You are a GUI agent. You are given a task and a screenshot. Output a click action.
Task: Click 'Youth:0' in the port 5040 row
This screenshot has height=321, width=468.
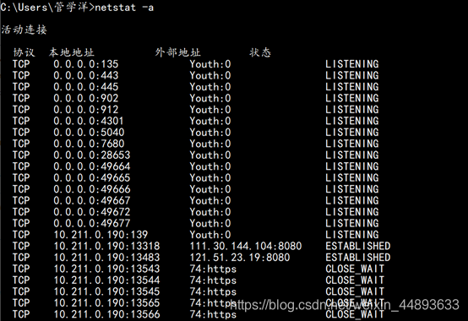(x=210, y=132)
